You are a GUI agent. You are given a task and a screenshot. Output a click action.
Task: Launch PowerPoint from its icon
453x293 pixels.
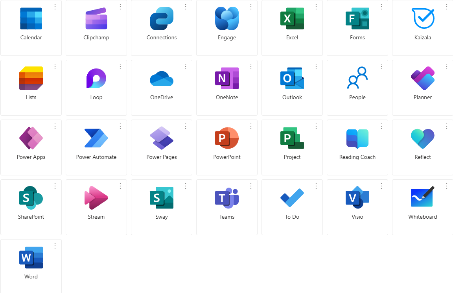[227, 138]
